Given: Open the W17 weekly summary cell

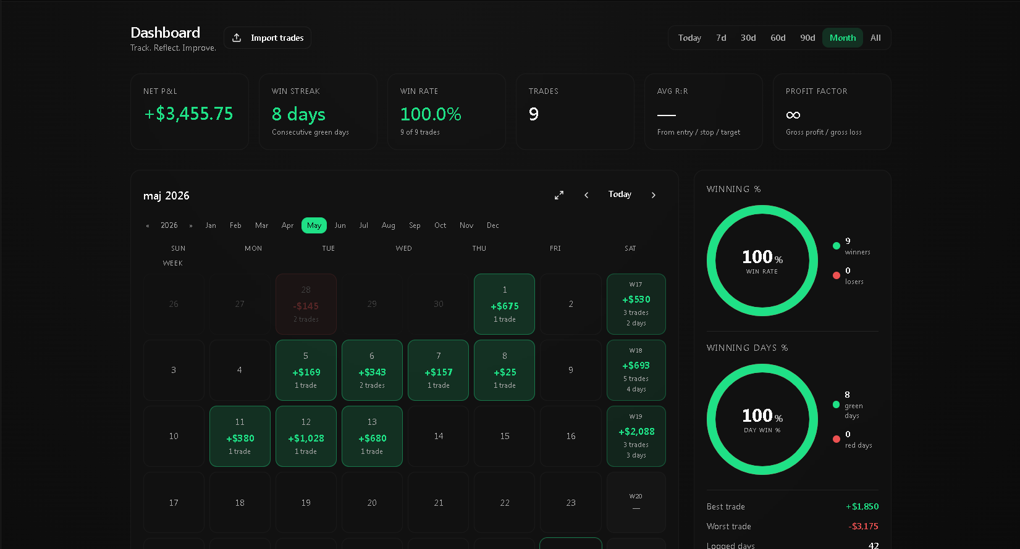Looking at the screenshot, I should pos(636,304).
